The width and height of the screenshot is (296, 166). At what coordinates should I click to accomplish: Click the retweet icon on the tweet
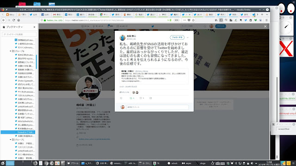click(131, 98)
